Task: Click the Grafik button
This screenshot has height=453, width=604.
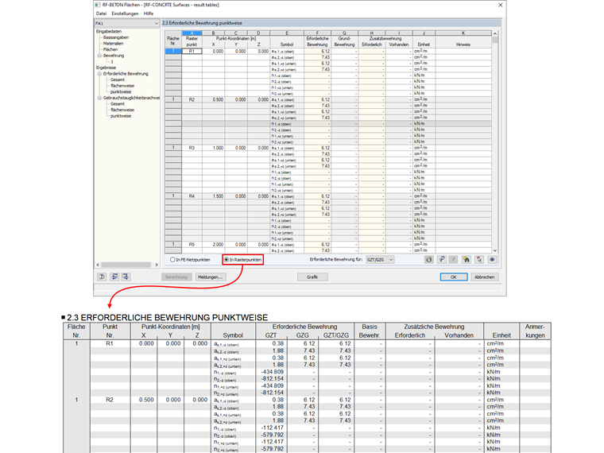Action: point(312,277)
